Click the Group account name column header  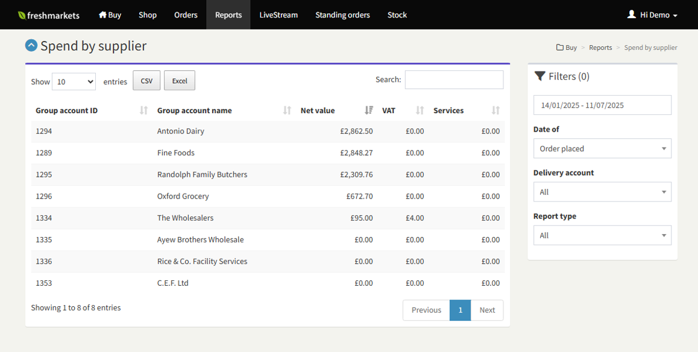click(x=195, y=111)
